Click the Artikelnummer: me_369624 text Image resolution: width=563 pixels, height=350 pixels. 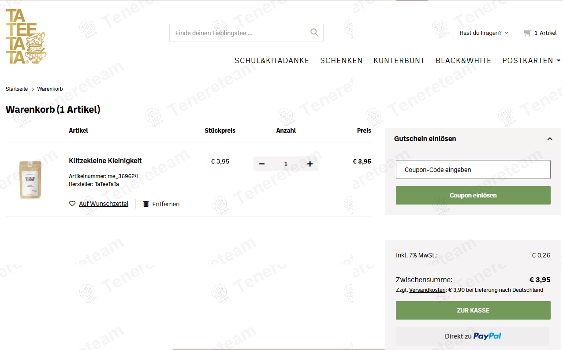(x=104, y=176)
